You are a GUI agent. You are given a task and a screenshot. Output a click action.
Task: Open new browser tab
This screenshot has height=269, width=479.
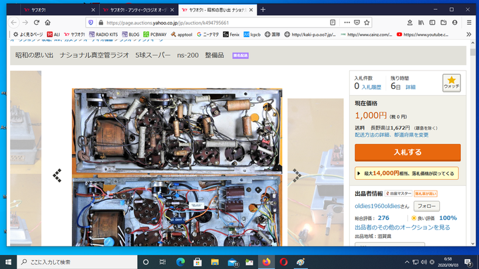coord(263,10)
